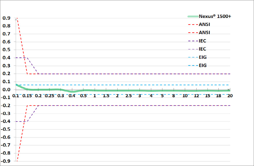
Task: Click y-axis label -0.7
Action: coord(6,145)
